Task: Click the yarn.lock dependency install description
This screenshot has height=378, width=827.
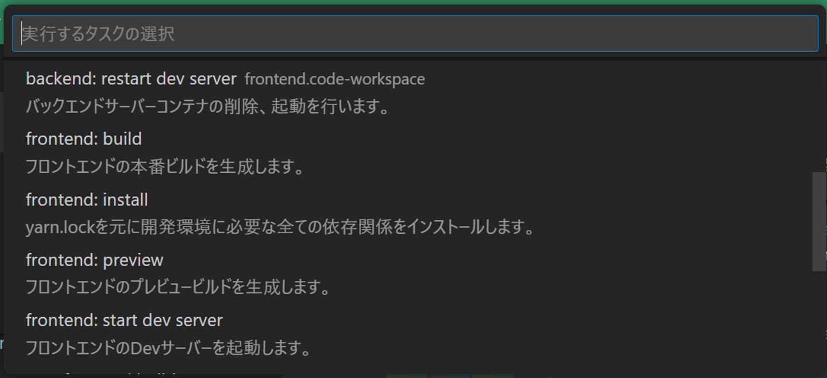Action: pos(280,227)
